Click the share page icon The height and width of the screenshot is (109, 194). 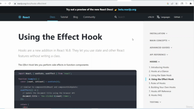tap(172, 4)
